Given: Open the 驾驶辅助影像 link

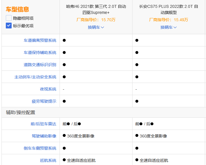Looking at the screenshot, I should (x=44, y=136).
